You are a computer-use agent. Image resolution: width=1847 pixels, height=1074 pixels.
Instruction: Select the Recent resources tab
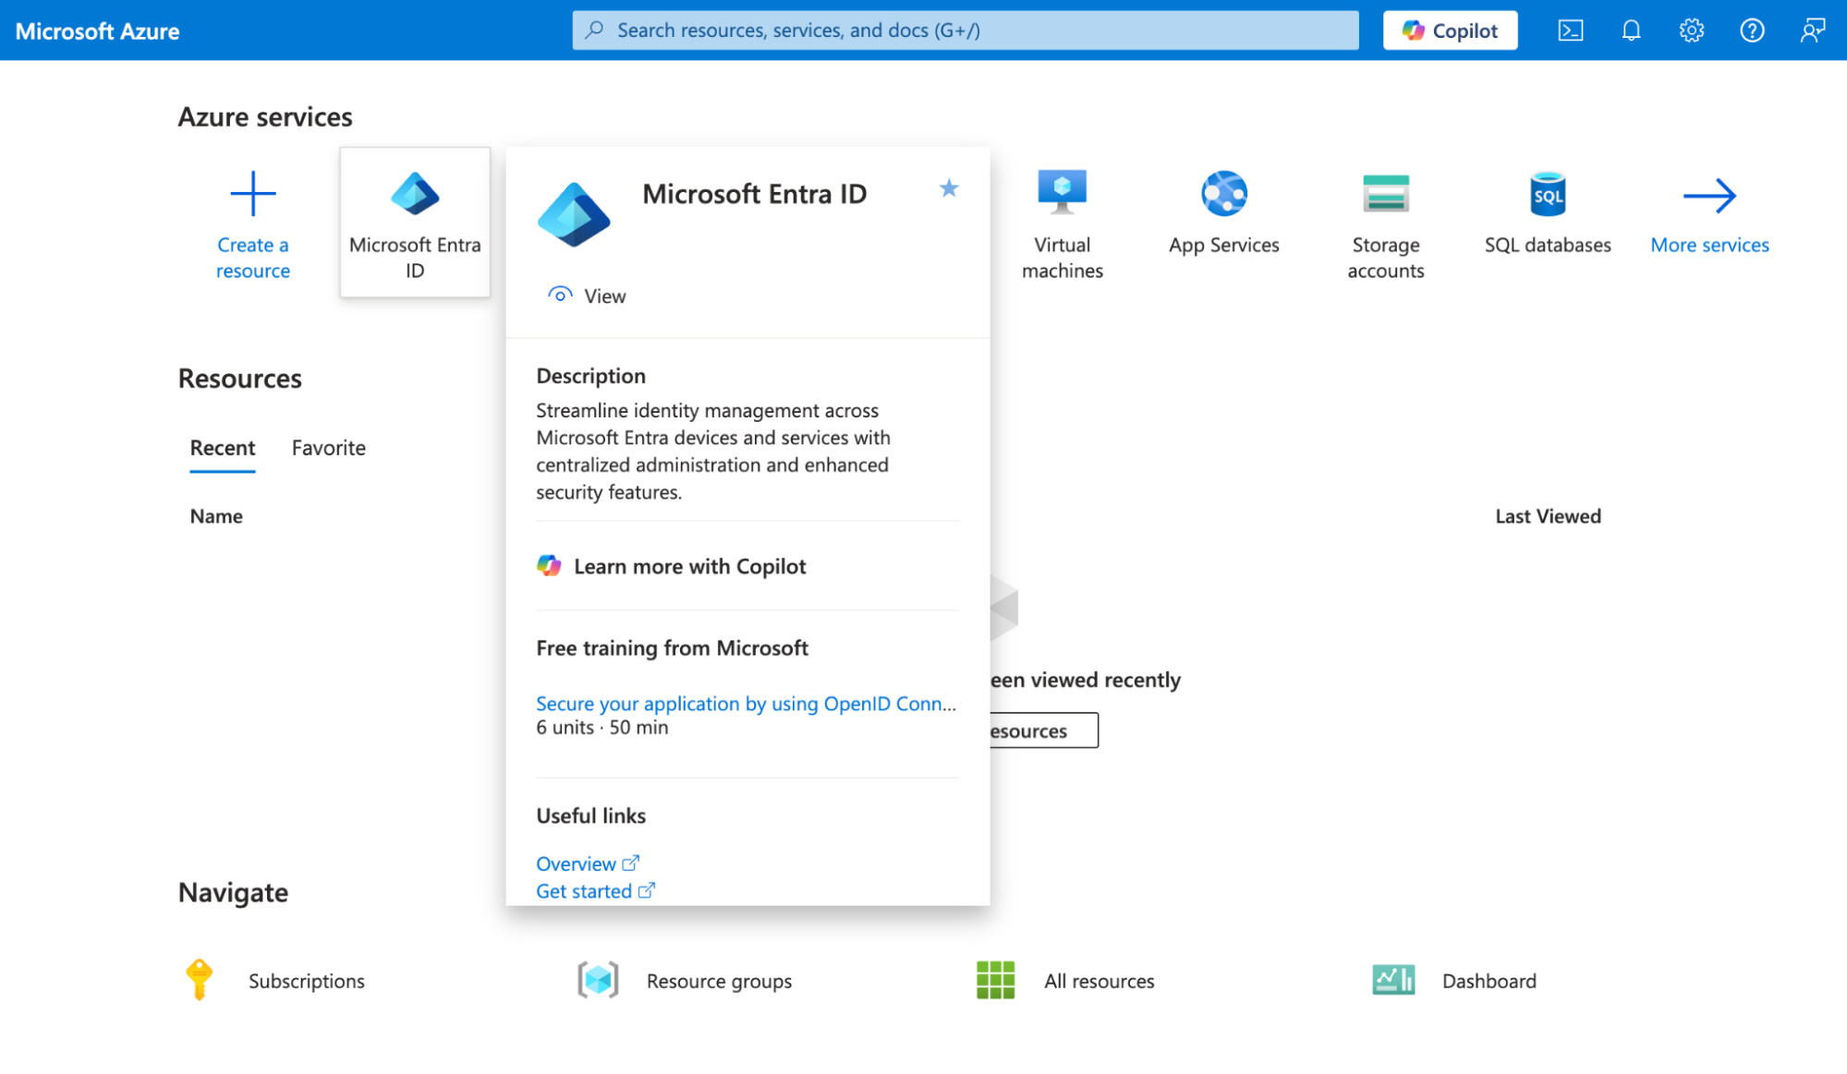pyautogui.click(x=223, y=448)
